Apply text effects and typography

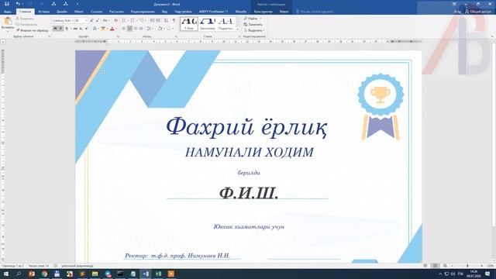point(95,29)
